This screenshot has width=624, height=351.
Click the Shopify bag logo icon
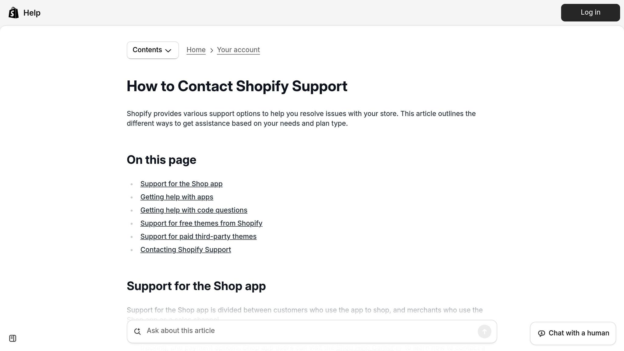[x=13, y=12]
